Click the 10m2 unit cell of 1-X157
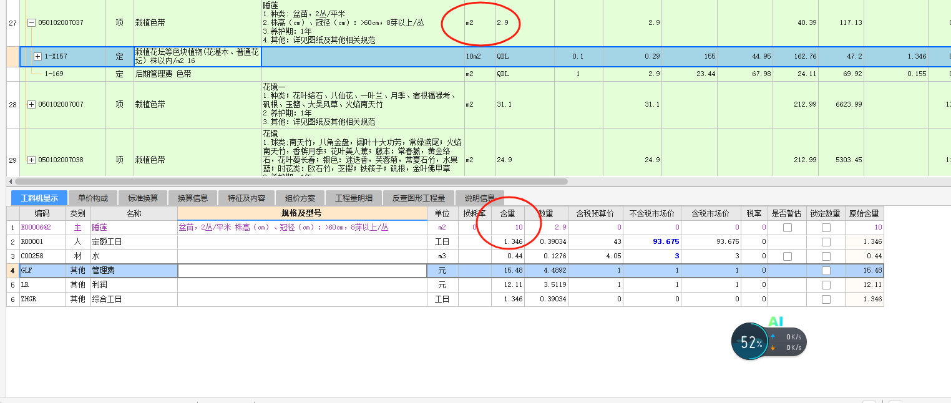Screen dimensions: 951x403 [479, 56]
